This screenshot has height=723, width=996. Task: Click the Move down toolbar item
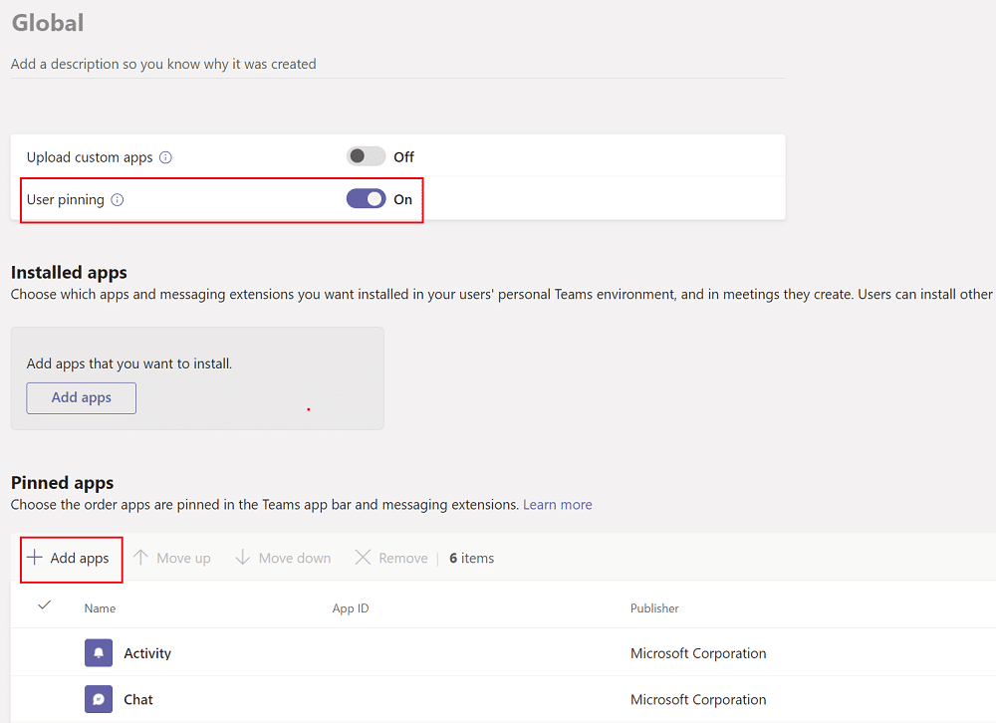coord(283,558)
